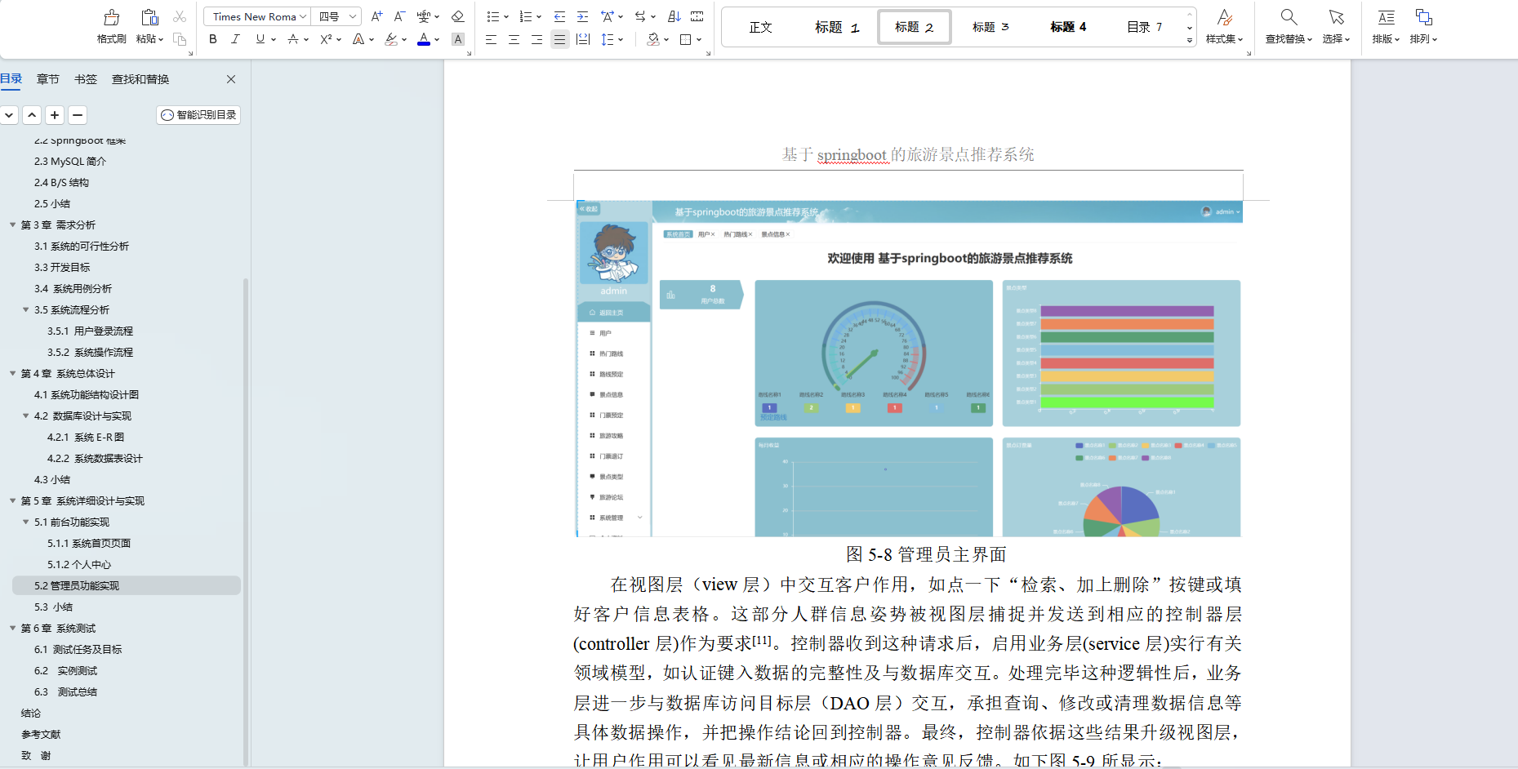Select the 格式刷 format painter tool
1518x769 pixels.
(x=111, y=24)
